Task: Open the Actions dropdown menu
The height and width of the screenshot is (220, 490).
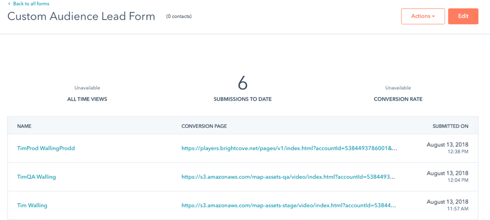Action: click(x=422, y=16)
